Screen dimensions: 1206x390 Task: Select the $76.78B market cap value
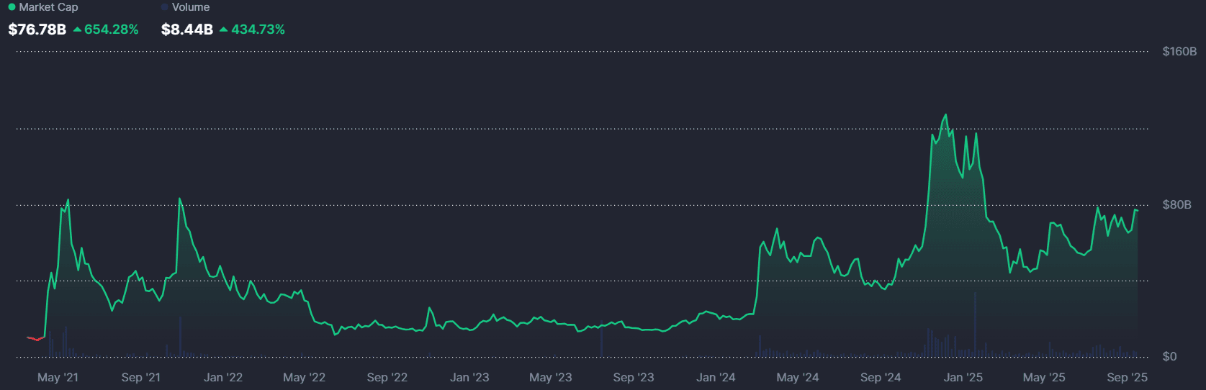pos(37,30)
